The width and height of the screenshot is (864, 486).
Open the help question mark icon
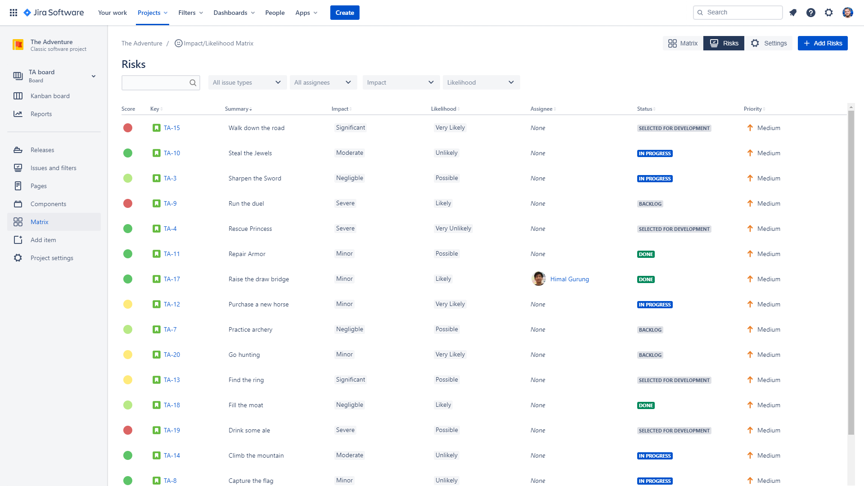click(x=811, y=13)
